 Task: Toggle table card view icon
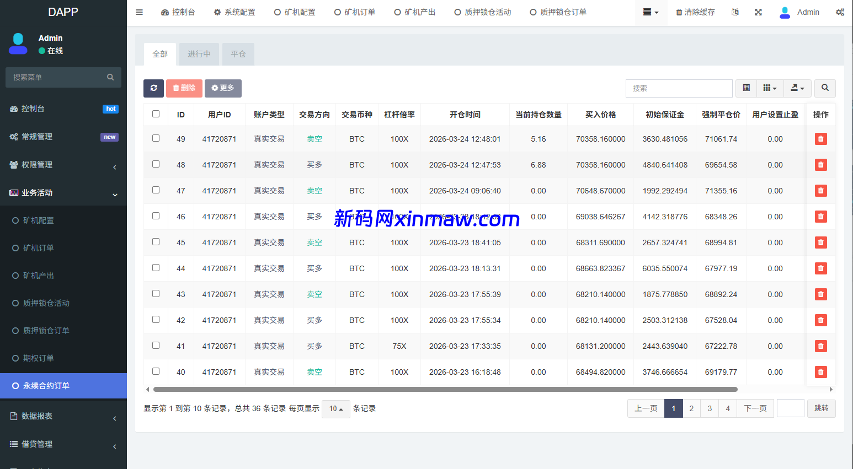point(746,88)
